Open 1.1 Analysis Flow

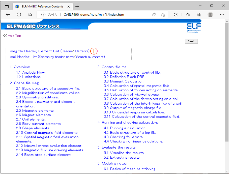point(31,72)
